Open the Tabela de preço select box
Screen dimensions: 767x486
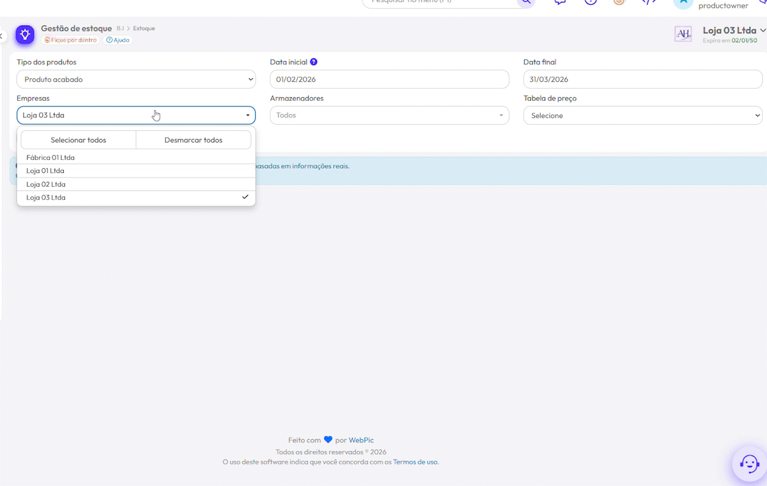click(643, 115)
